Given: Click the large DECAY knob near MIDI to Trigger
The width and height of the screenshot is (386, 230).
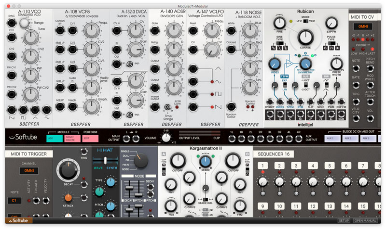Looking at the screenshot, I should click(x=69, y=171).
